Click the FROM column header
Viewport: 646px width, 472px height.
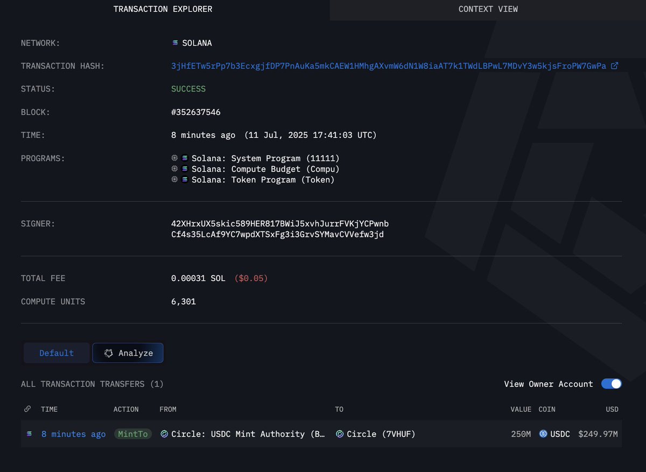pos(168,409)
